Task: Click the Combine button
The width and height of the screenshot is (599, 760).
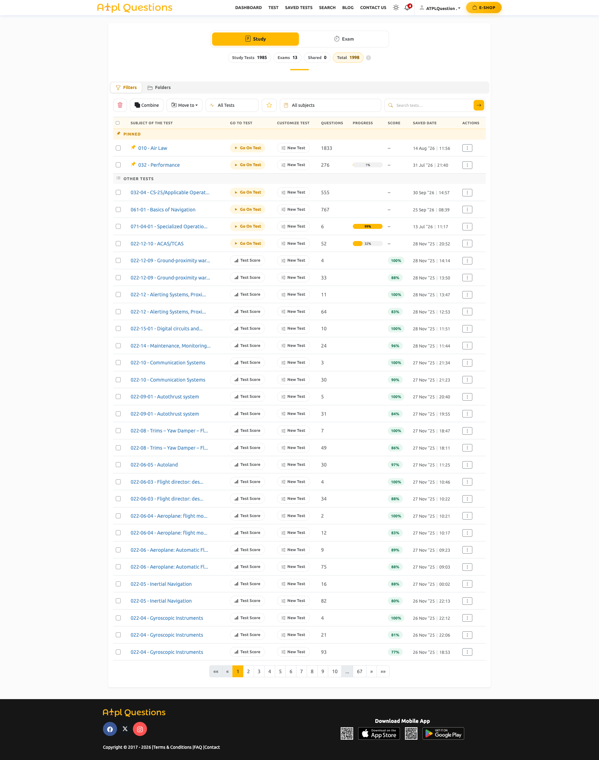Action: coord(147,105)
